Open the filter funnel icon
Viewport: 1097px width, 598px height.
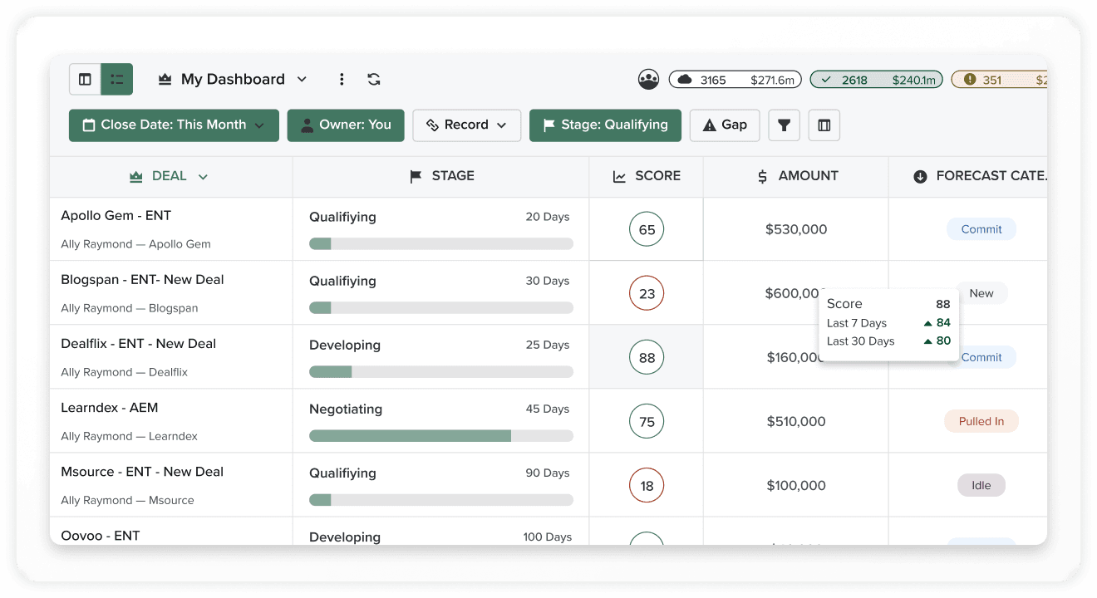click(x=784, y=125)
